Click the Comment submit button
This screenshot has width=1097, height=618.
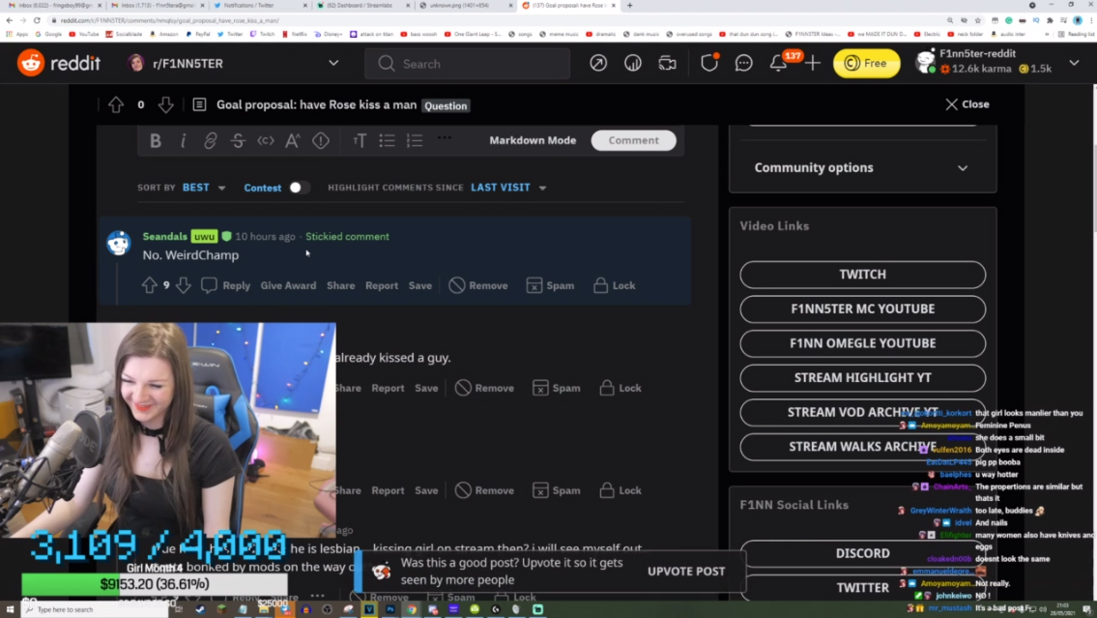(633, 140)
